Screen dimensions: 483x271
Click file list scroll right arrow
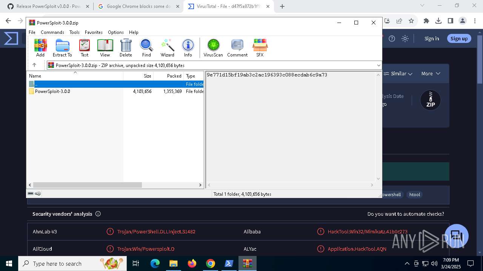click(200, 185)
